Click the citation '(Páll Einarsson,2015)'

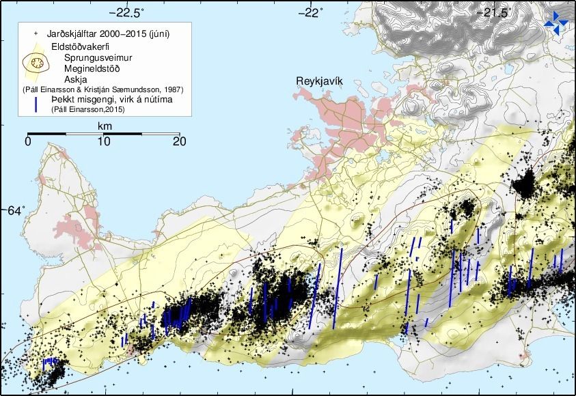(87, 109)
